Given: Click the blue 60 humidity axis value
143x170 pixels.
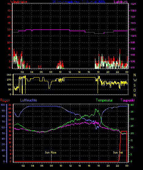Looking at the screenshot, I should click(3, 127).
